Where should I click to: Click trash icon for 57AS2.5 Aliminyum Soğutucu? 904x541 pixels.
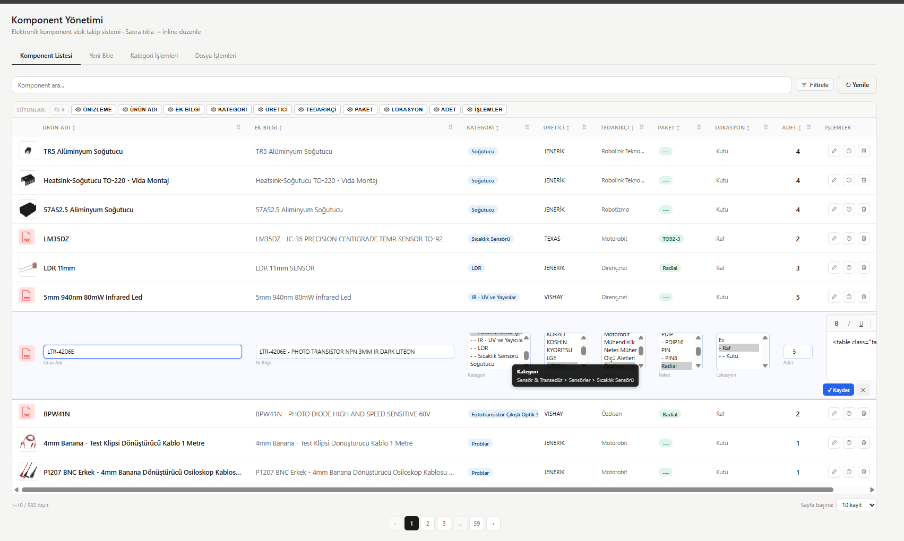(864, 210)
